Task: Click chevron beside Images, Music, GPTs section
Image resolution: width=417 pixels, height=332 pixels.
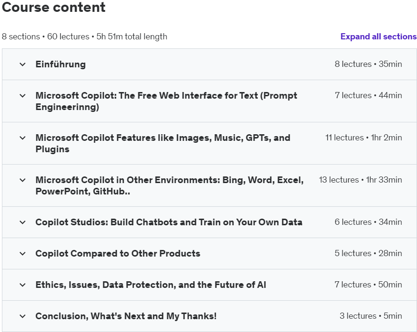Action: [x=22, y=138]
